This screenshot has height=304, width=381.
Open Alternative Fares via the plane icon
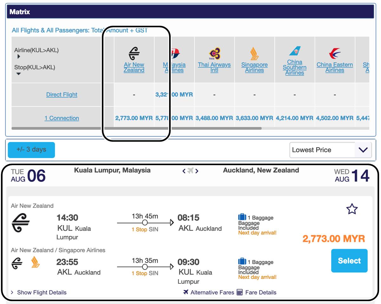point(186,292)
